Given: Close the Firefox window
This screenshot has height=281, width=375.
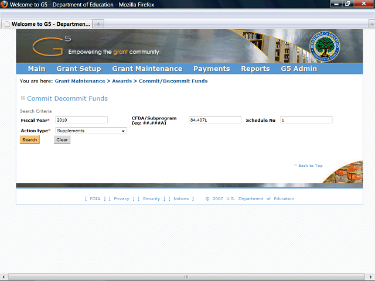Looking at the screenshot, I should 364,4.
